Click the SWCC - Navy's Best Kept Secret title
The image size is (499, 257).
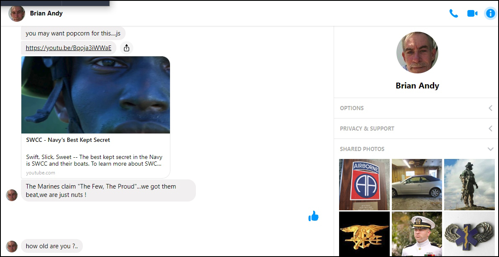(x=68, y=140)
